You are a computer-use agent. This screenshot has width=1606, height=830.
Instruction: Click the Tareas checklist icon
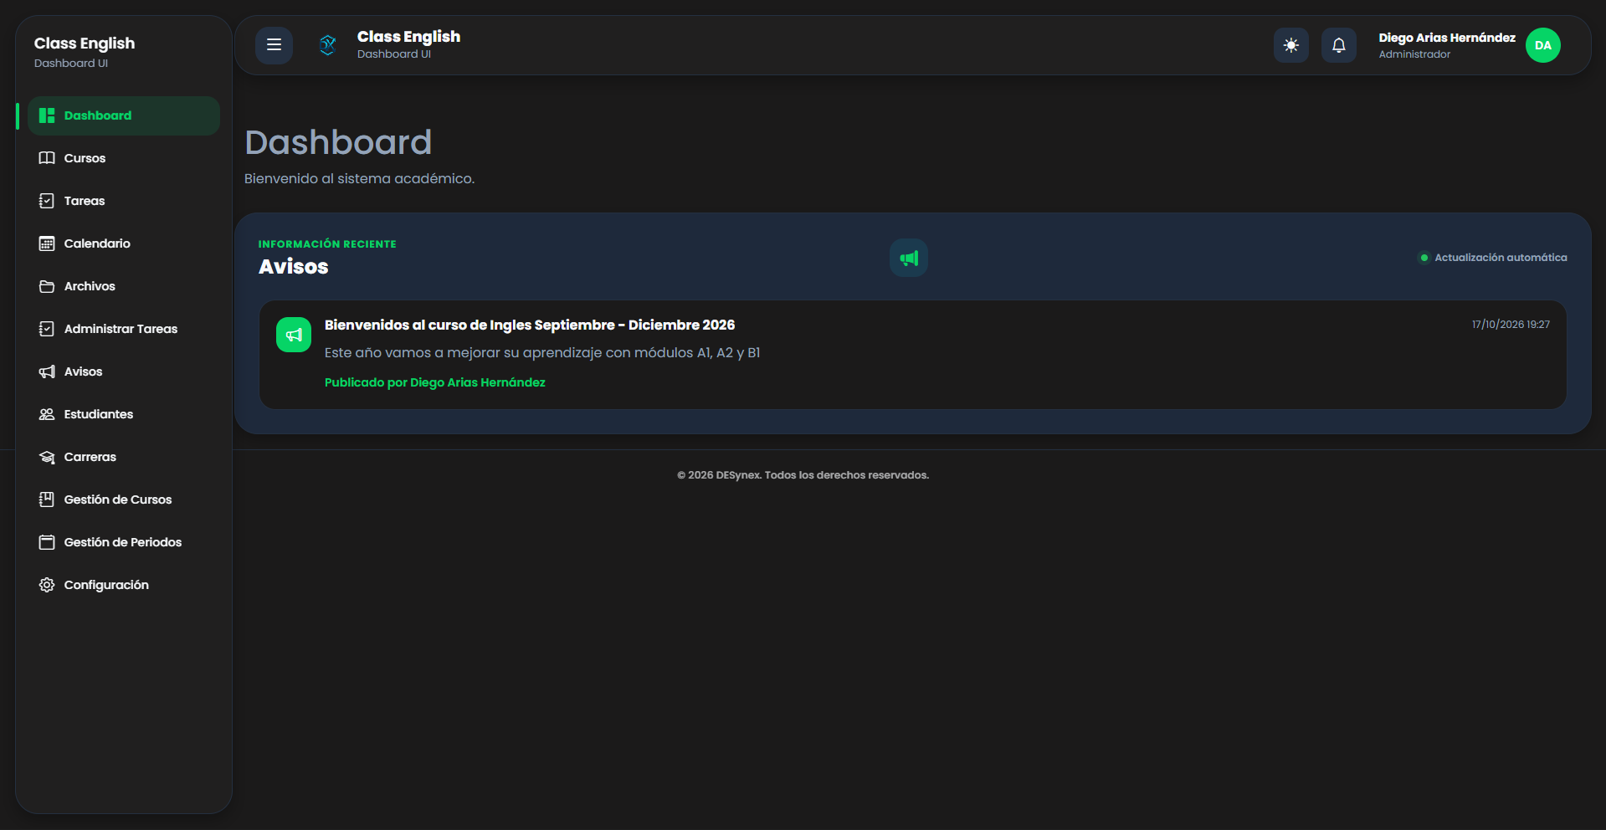(x=47, y=201)
